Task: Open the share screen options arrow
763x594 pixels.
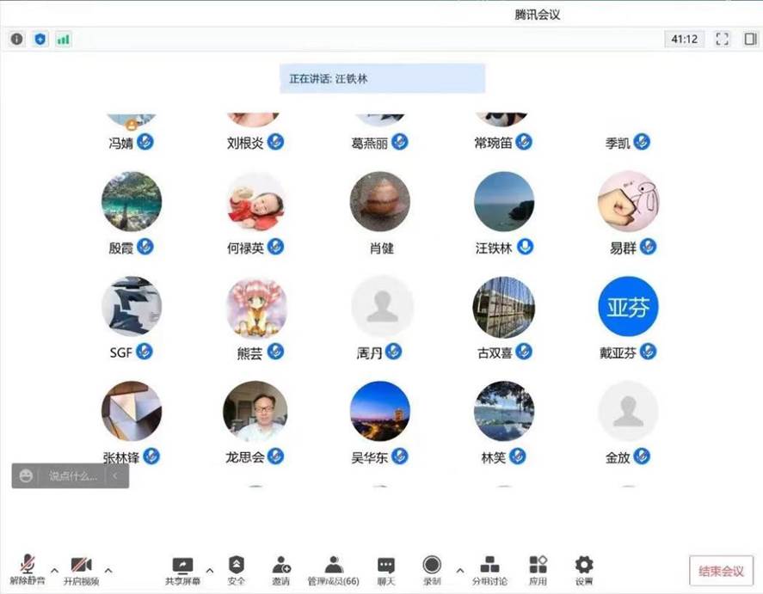Action: tap(210, 570)
